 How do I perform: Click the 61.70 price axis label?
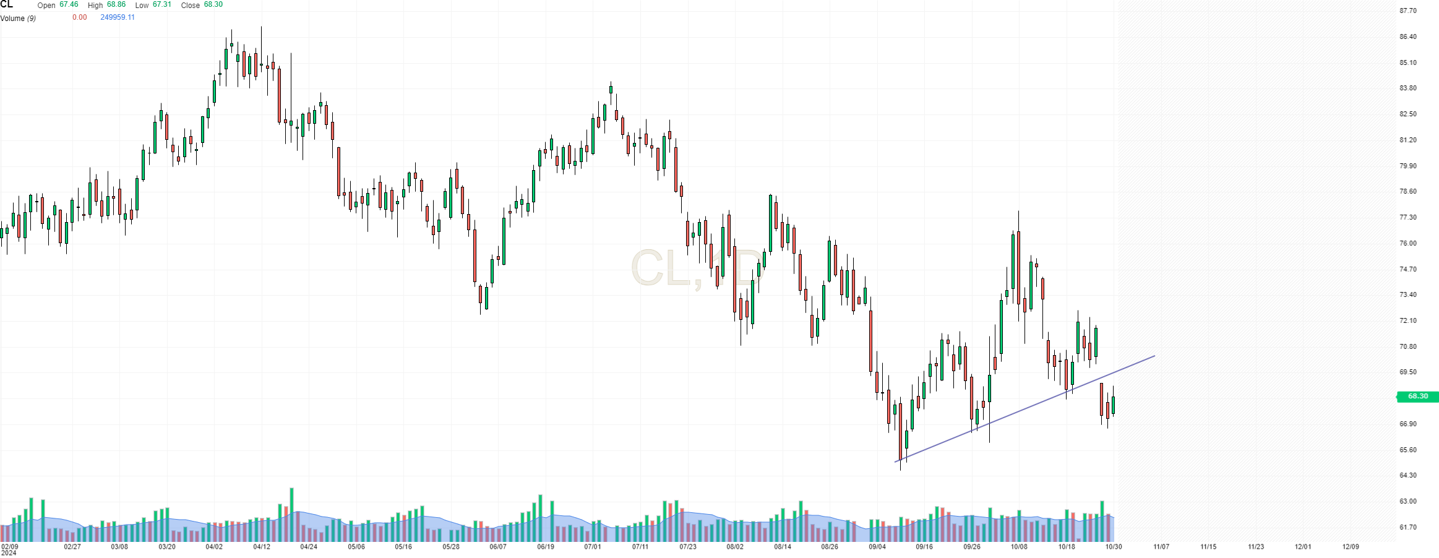tap(1408, 527)
